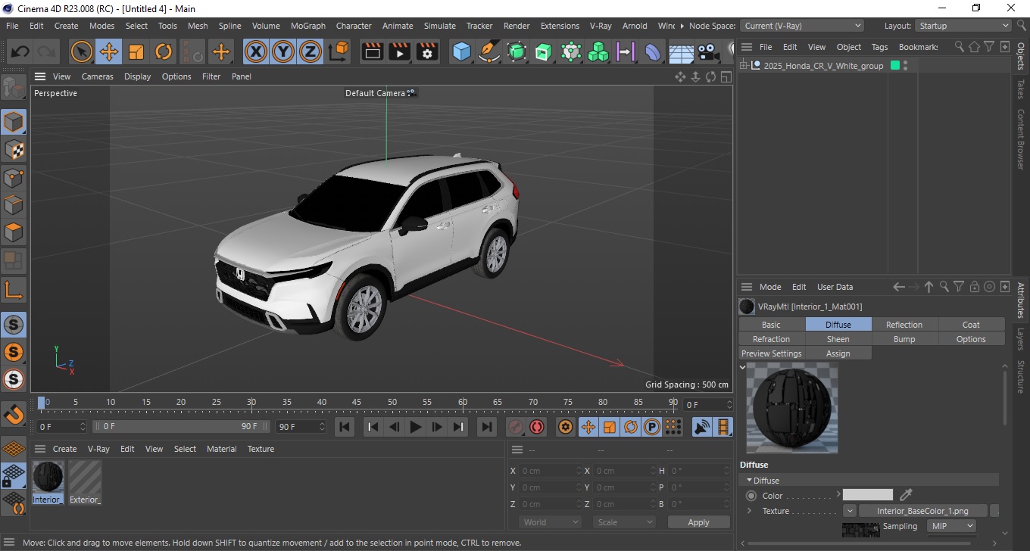Open the Node Space dropdown
Screen dimensions: 1030x551
(801, 26)
